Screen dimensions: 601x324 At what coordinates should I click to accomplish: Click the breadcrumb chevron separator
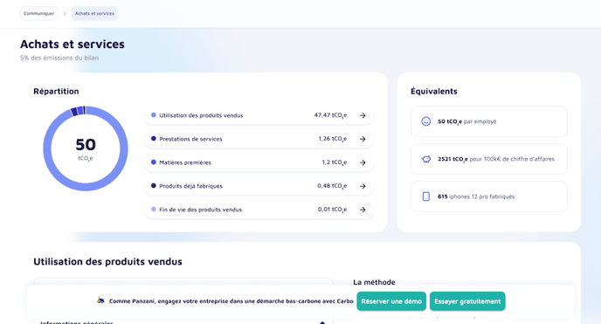click(x=65, y=13)
